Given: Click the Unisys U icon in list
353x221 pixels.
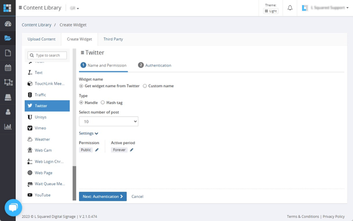Looking at the screenshot, I should (x=30, y=117).
